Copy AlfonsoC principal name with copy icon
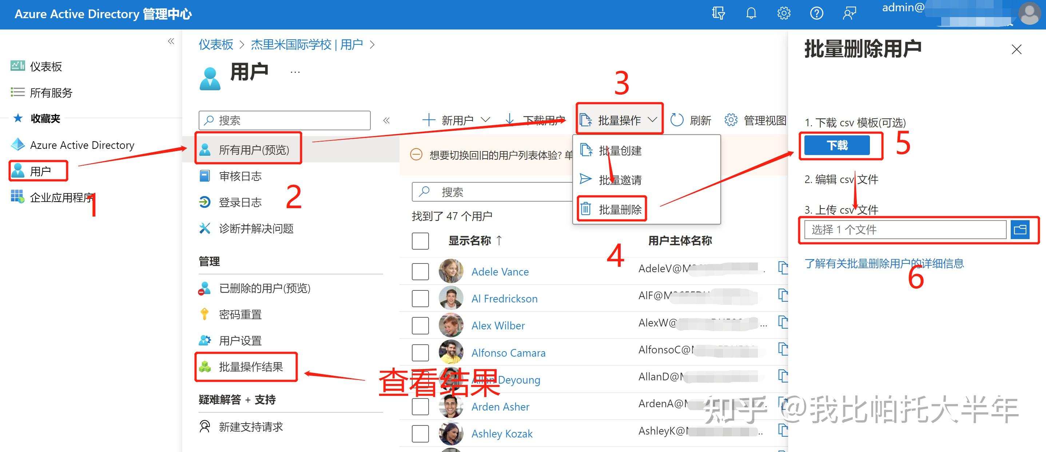 coord(783,349)
